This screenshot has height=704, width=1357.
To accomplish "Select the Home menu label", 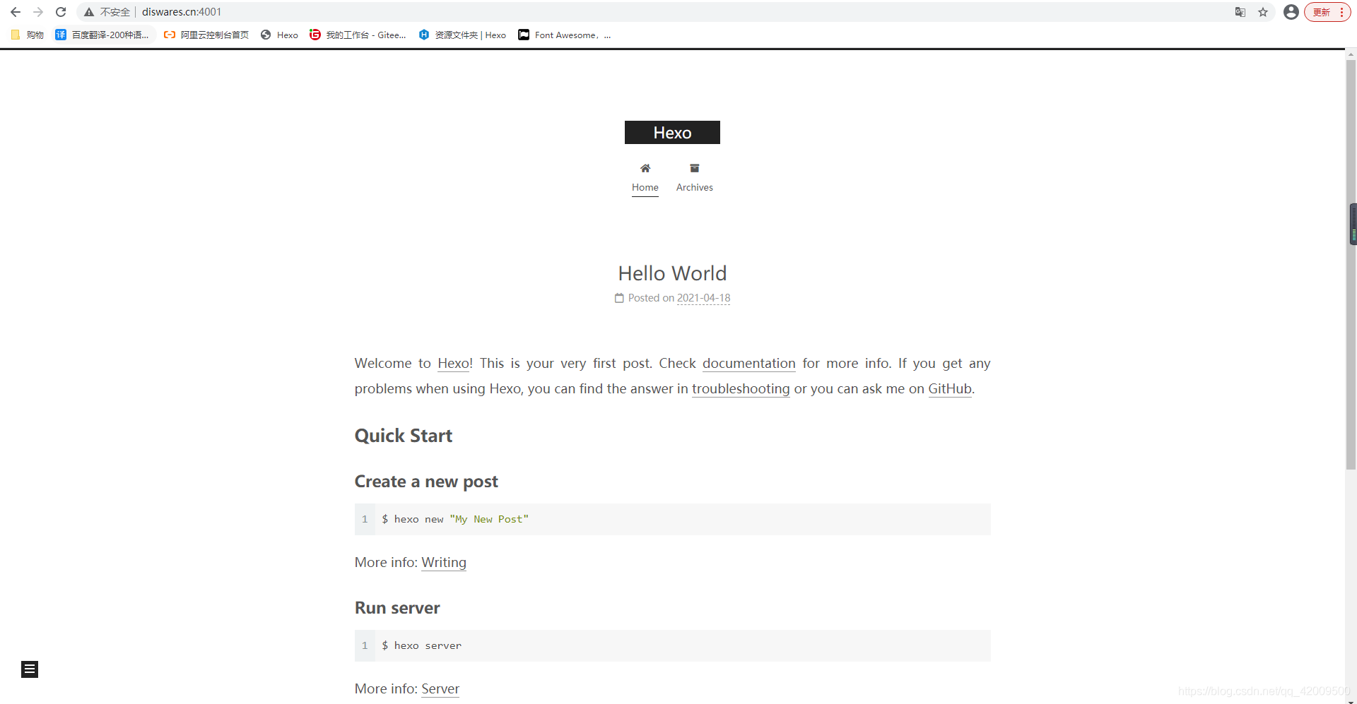I will pyautogui.click(x=645, y=187).
